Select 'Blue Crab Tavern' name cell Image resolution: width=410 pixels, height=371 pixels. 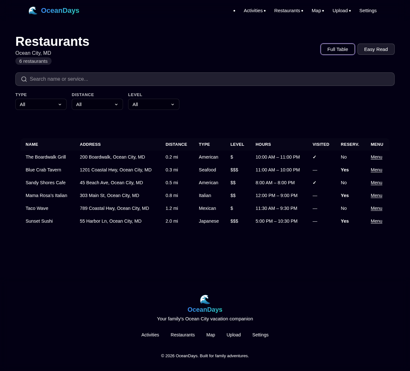[x=43, y=170]
